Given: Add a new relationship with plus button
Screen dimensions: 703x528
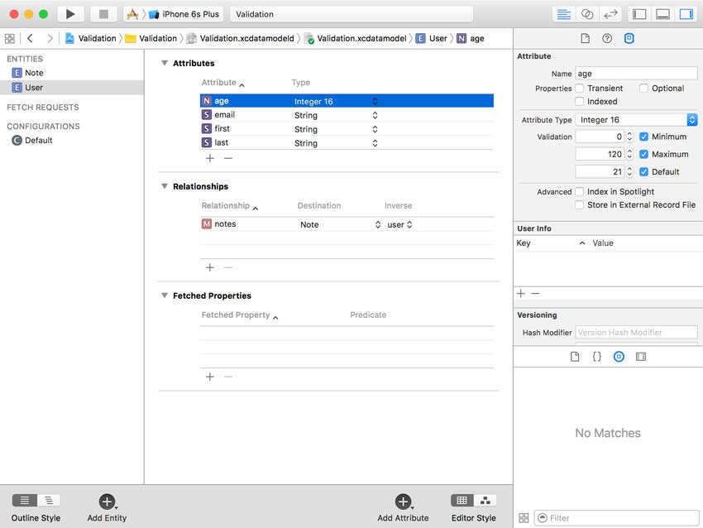Looking at the screenshot, I should tap(210, 268).
